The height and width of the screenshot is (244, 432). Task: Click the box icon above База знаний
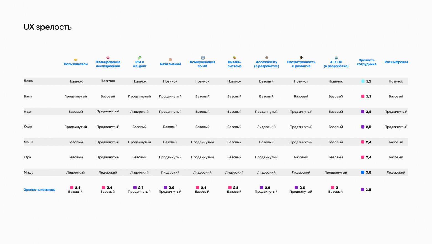click(170, 60)
